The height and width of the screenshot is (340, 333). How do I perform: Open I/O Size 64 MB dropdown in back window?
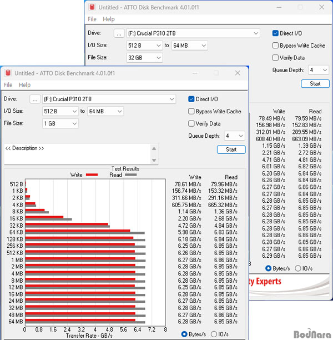point(190,46)
